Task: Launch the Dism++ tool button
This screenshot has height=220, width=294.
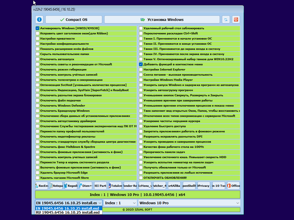Action: (86, 186)
